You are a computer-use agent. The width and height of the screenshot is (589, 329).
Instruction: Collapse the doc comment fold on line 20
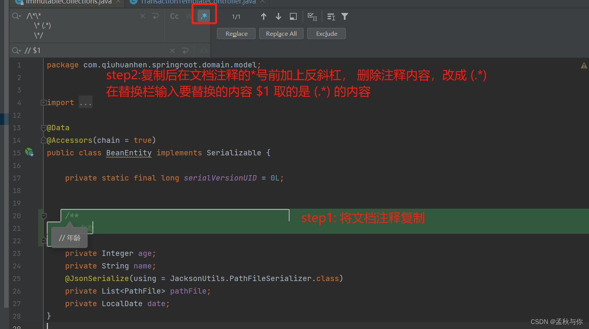pos(44,216)
